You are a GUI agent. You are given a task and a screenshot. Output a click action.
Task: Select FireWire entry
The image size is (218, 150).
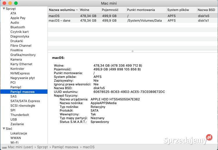17,50
